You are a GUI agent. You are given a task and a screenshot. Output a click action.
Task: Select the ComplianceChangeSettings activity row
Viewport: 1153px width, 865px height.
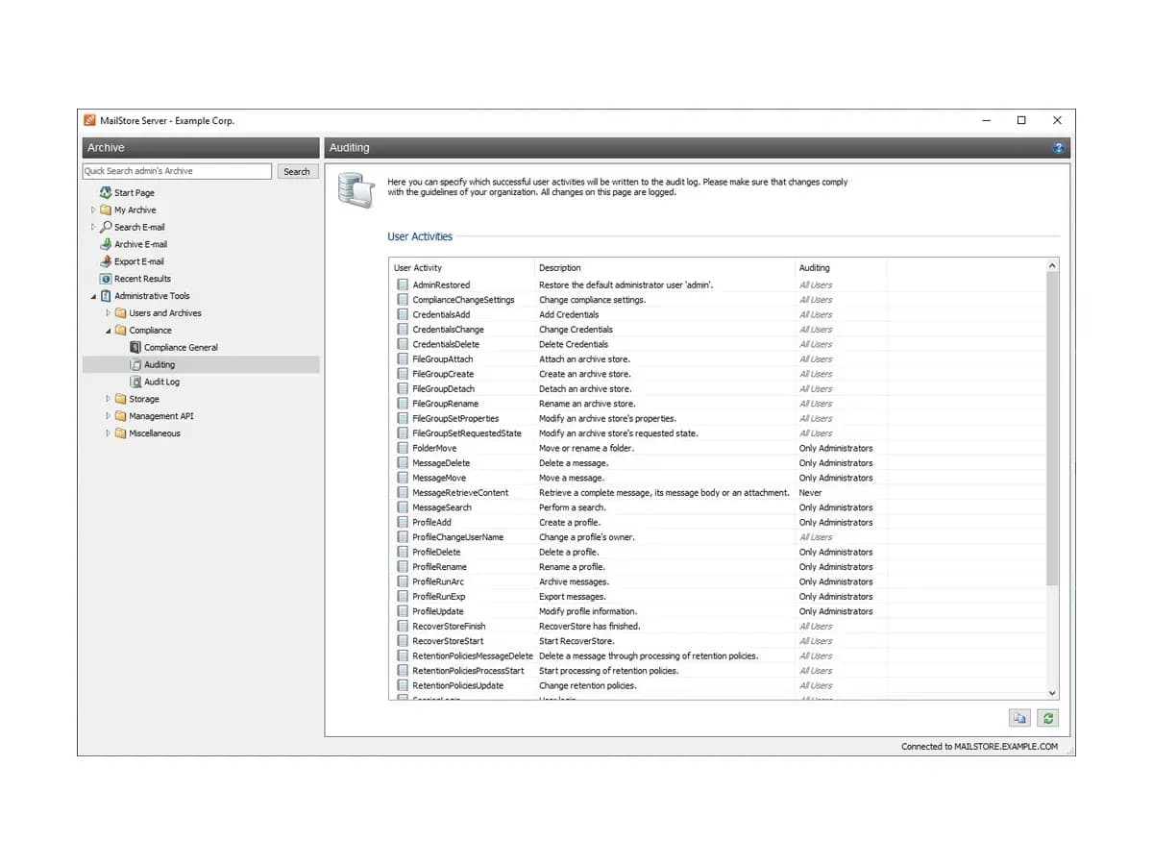pyautogui.click(x=718, y=300)
